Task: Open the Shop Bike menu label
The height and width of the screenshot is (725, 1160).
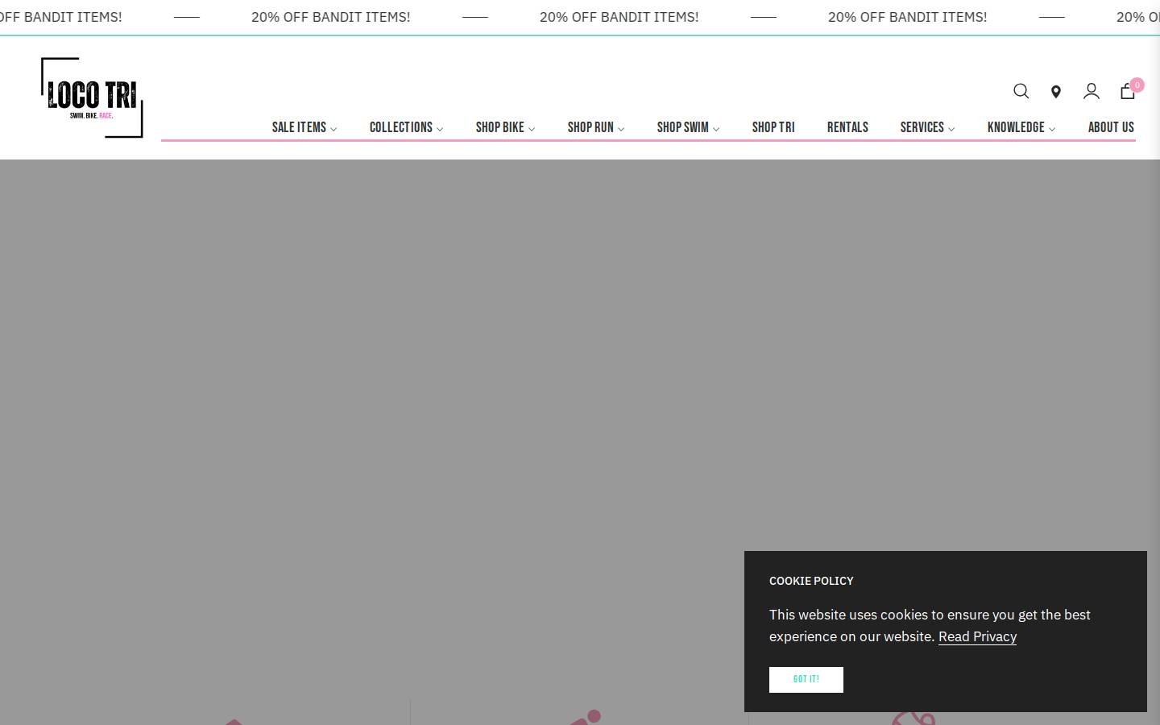Action: pos(499,127)
